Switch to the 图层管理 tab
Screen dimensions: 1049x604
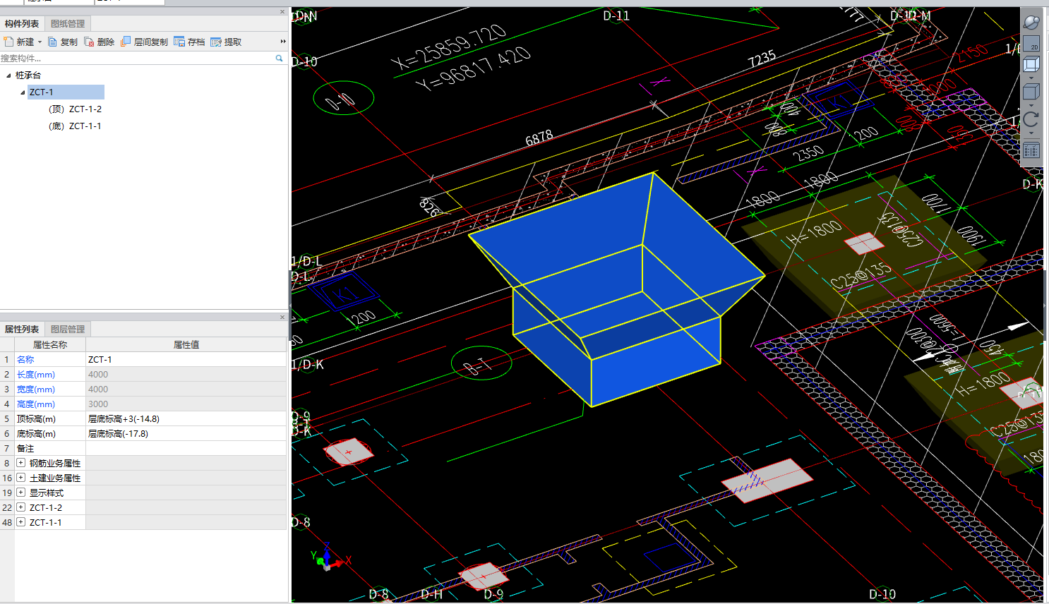[68, 330]
